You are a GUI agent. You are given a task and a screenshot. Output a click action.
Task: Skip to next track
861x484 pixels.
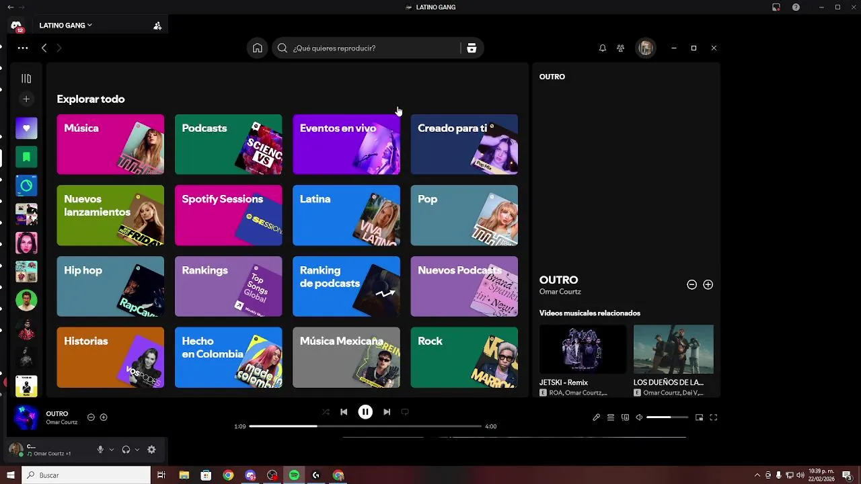click(387, 412)
